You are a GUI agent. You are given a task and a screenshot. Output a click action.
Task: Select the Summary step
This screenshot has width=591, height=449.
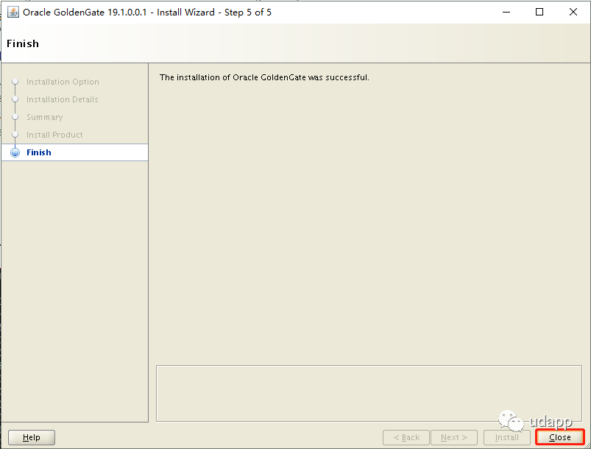pos(44,117)
